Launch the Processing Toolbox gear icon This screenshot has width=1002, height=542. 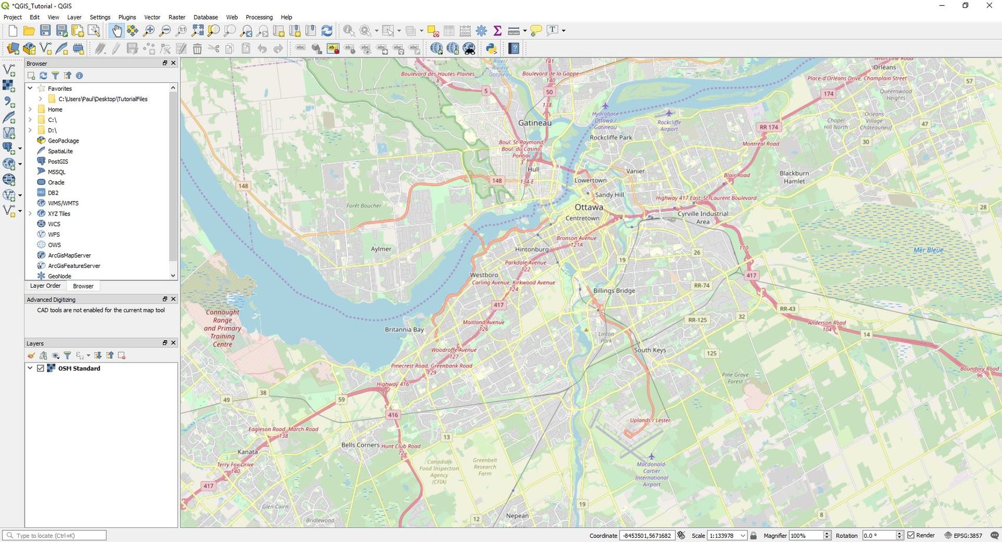click(481, 30)
